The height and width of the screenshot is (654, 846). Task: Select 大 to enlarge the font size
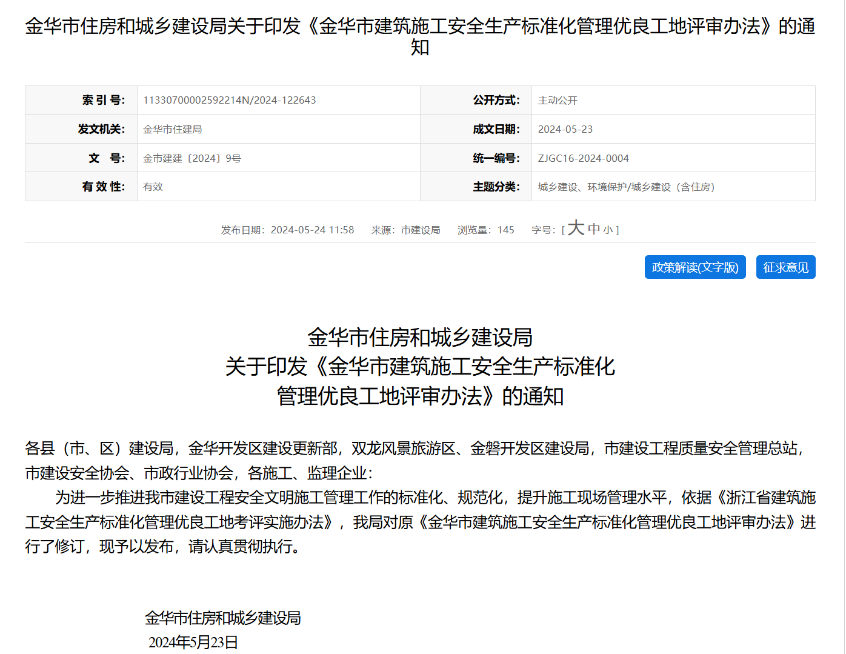point(575,229)
